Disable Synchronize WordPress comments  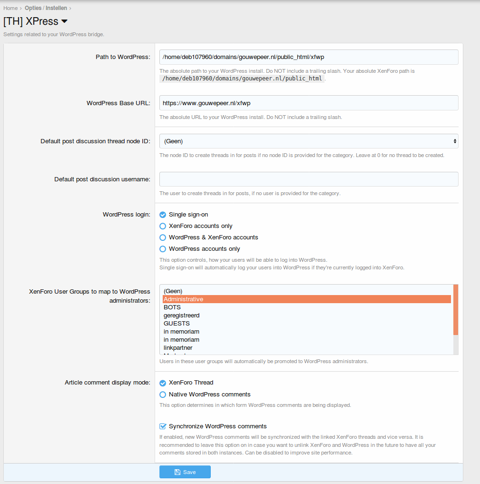(x=163, y=426)
